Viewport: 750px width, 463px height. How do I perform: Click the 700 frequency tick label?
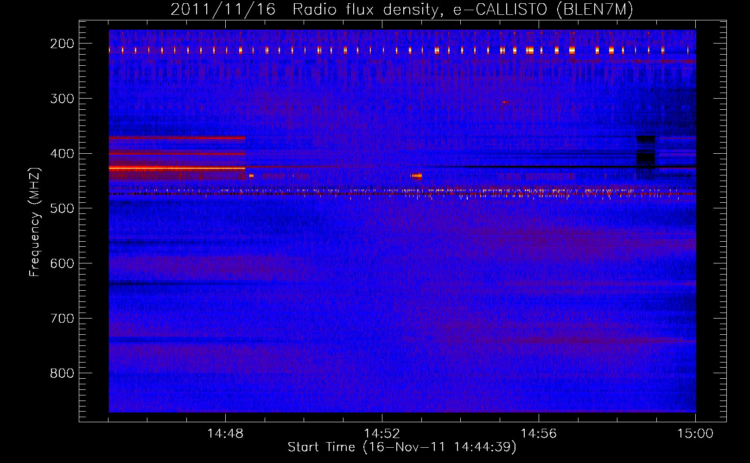[x=62, y=319]
